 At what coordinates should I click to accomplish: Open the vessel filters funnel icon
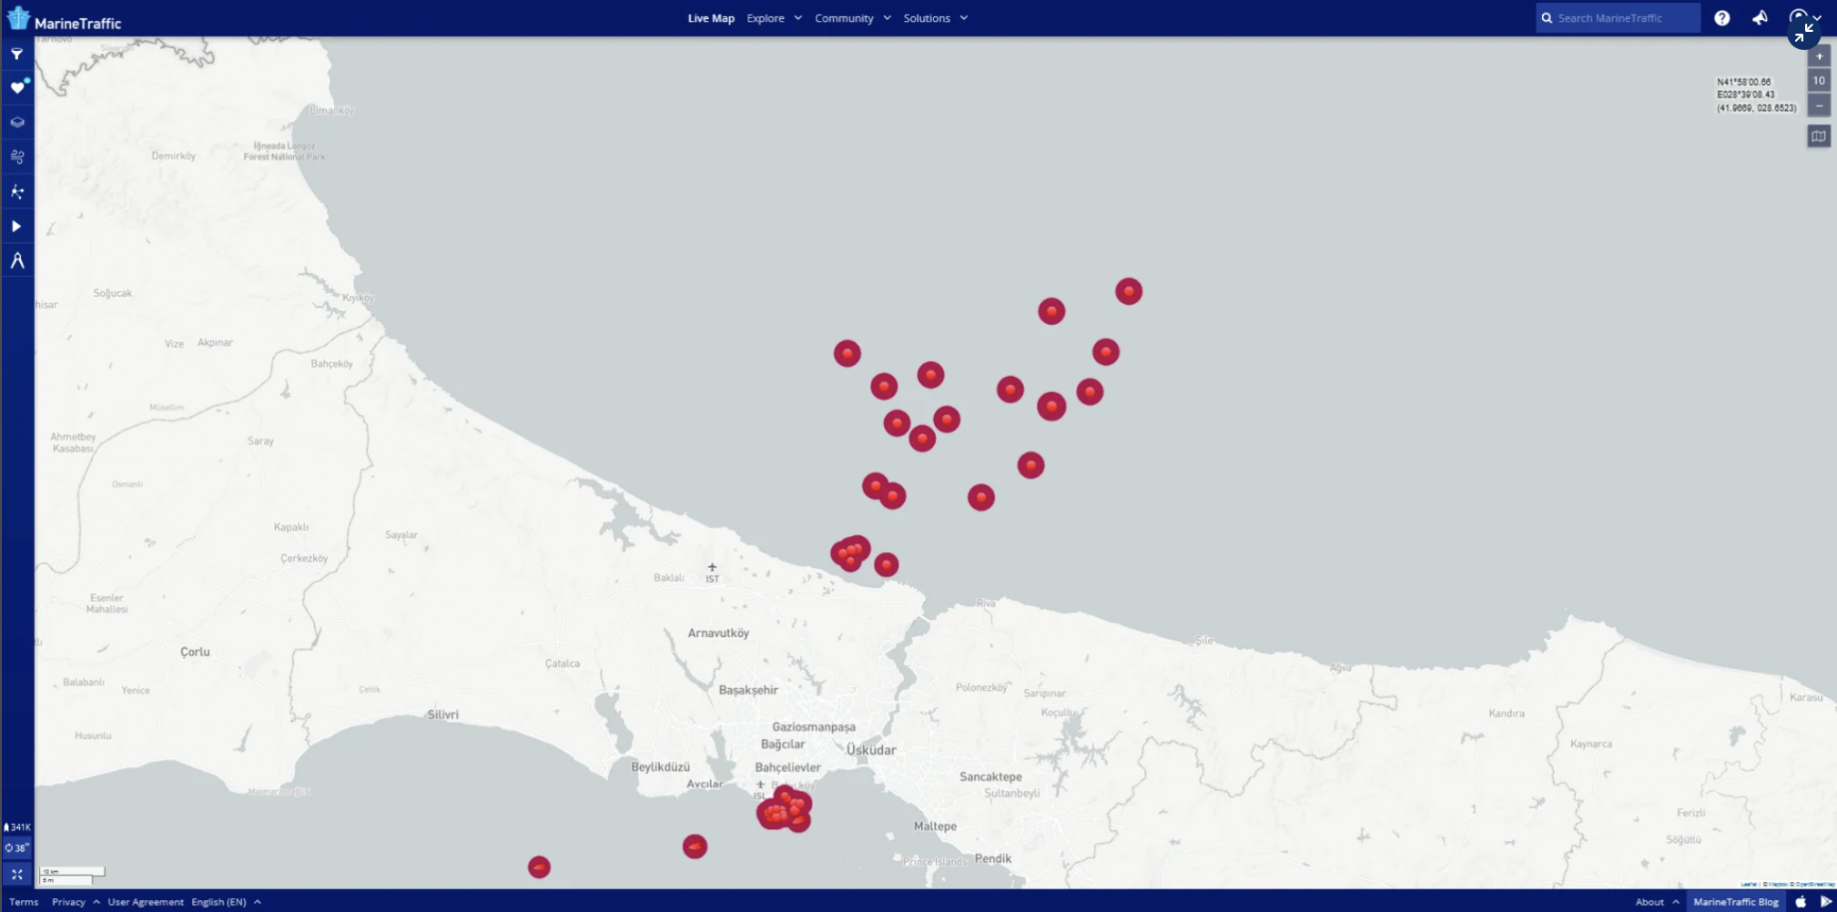(x=16, y=55)
